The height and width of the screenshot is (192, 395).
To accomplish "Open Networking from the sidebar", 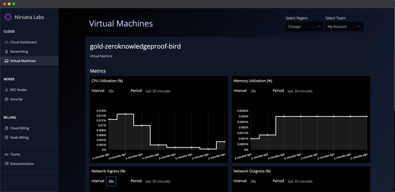I will 7,51.
